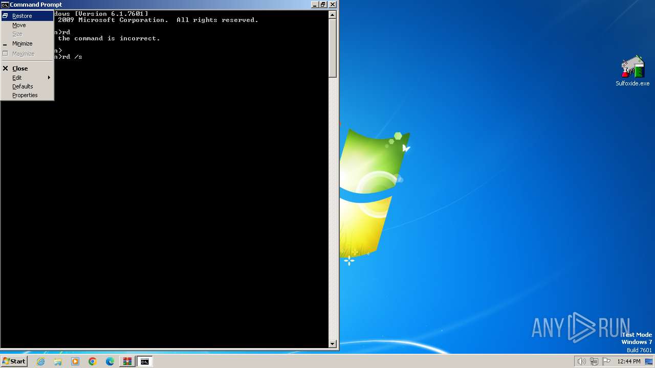Open the Start menu
Image resolution: width=655 pixels, height=368 pixels.
coord(14,361)
